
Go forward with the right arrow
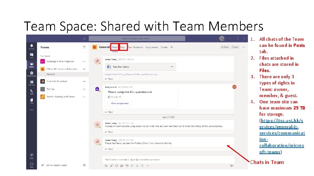[34, 38]
